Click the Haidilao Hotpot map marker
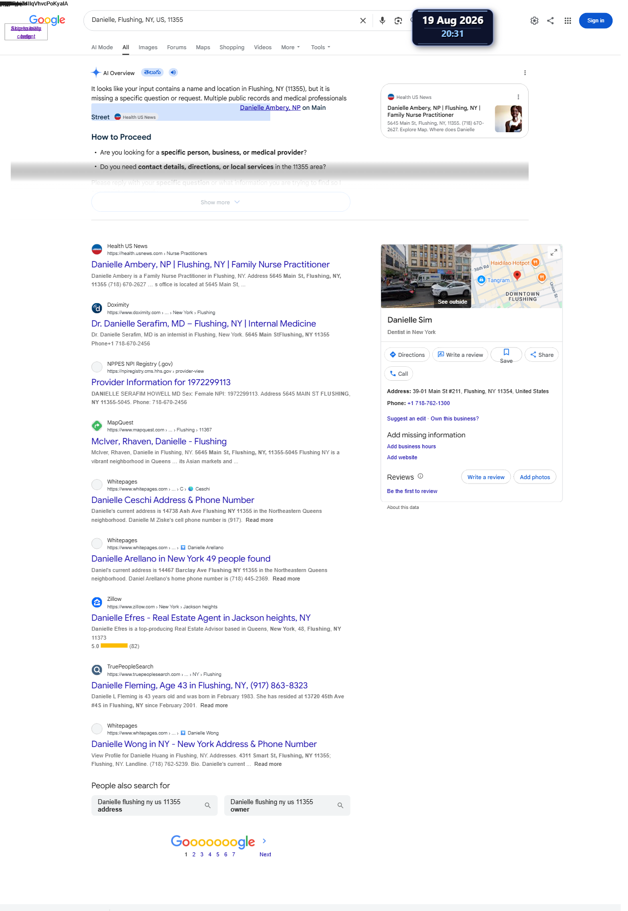This screenshot has height=911, width=628. 535,262
